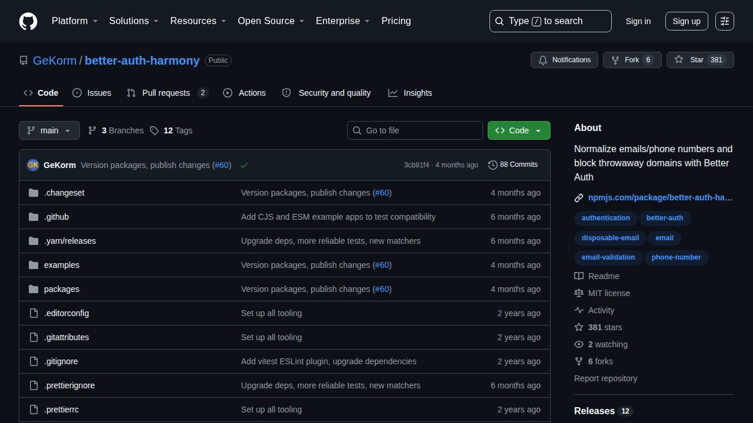
Task: View the 3 Branches link
Action: [x=116, y=130]
